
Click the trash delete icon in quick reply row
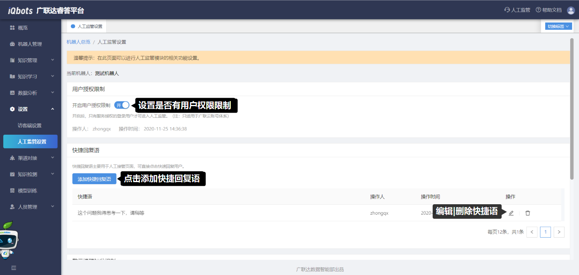click(x=528, y=213)
